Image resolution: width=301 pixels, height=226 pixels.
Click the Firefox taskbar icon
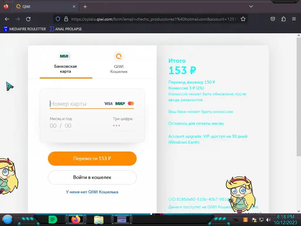(76, 220)
